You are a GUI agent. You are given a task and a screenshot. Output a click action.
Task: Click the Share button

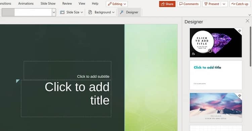[167, 4]
